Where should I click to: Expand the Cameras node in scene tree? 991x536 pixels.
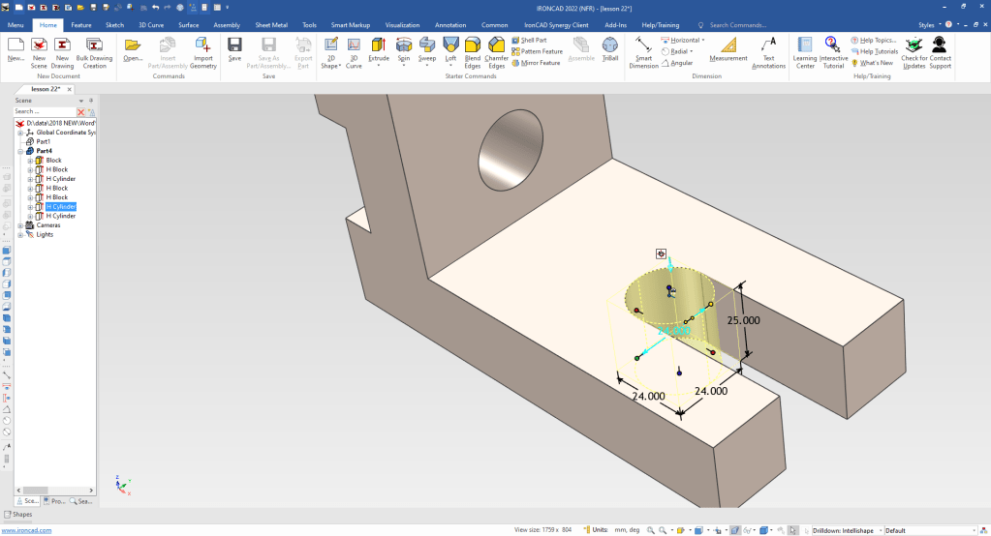19,225
